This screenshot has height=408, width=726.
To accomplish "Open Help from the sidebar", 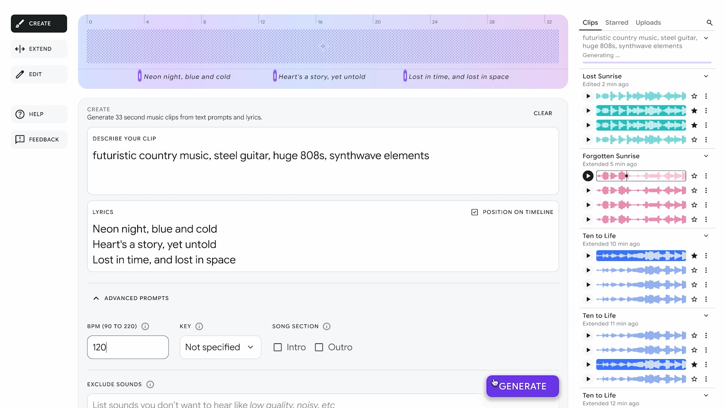I will coord(39,114).
